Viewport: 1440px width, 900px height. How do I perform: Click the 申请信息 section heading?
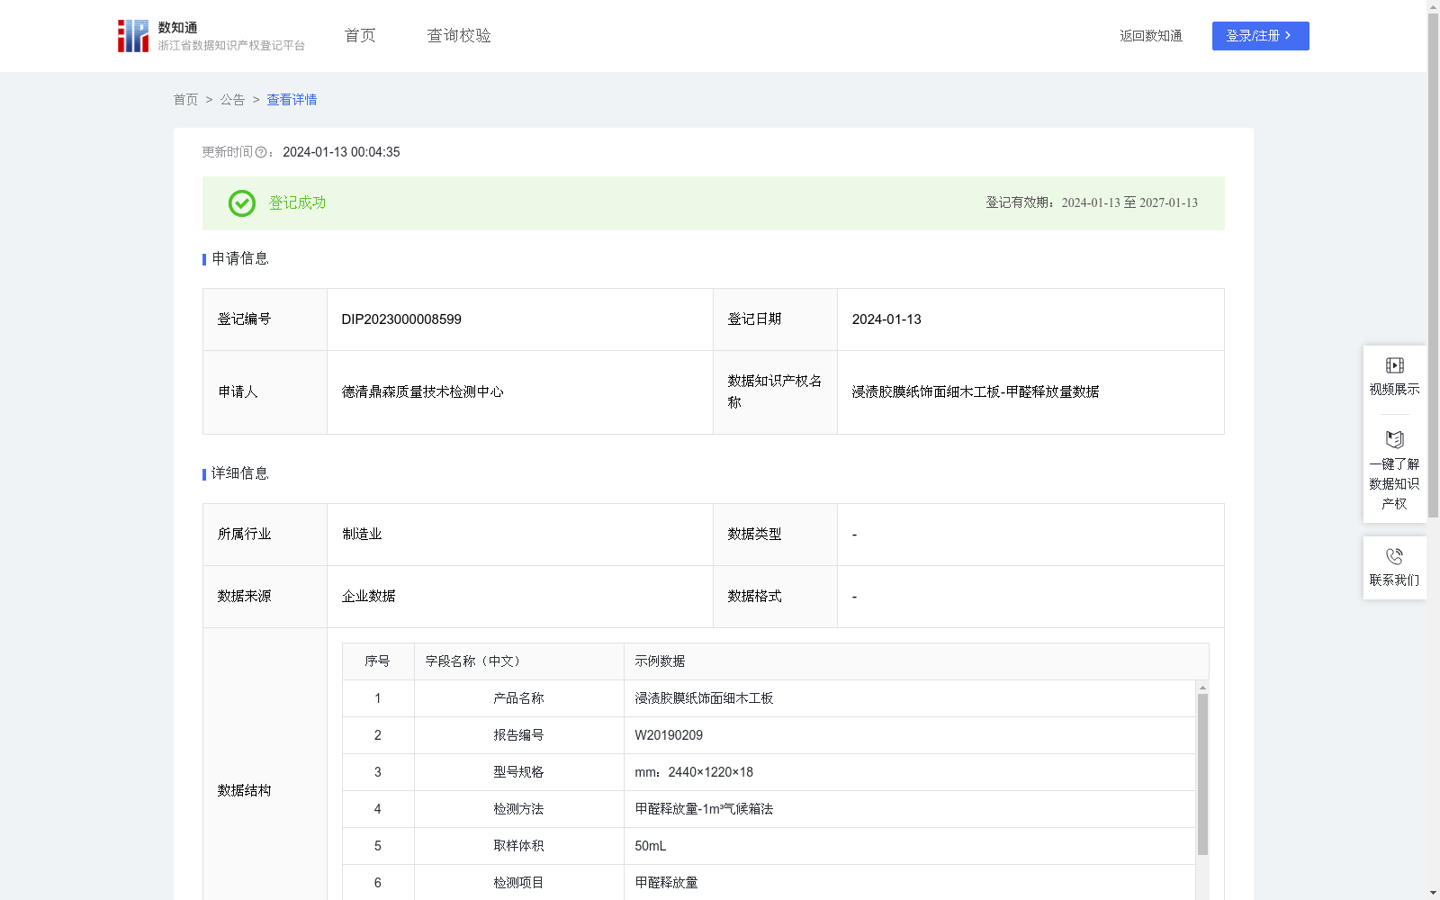(x=240, y=259)
